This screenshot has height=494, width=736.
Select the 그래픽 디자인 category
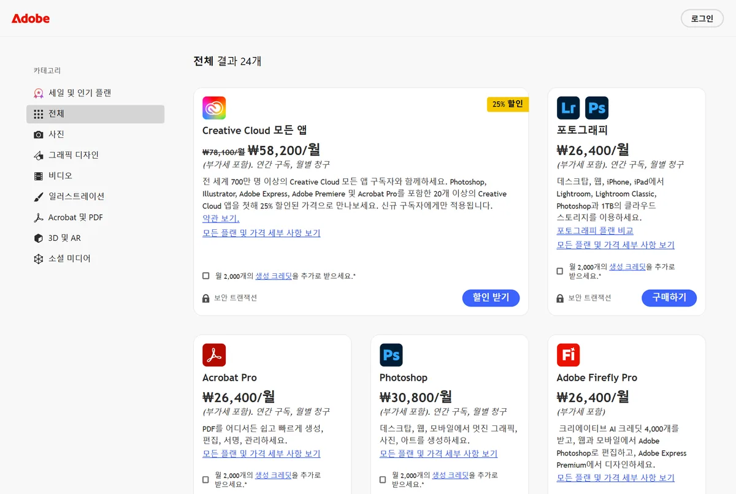point(95,155)
